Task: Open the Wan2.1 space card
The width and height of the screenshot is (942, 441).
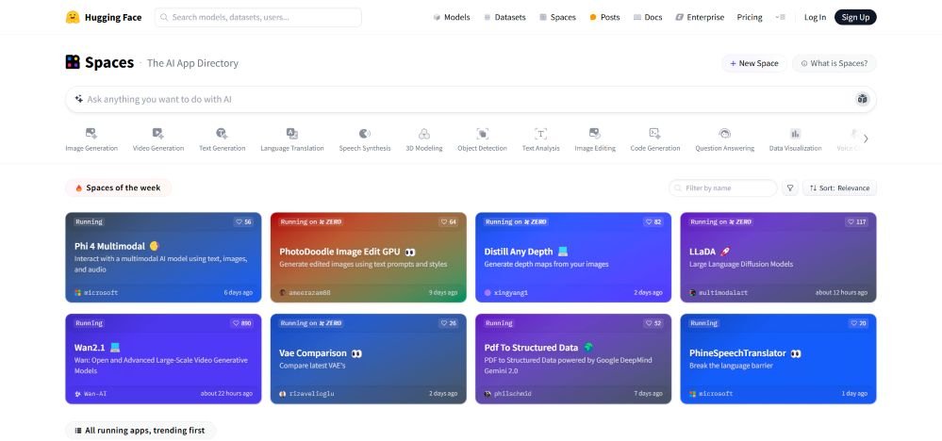Action: 163,359
